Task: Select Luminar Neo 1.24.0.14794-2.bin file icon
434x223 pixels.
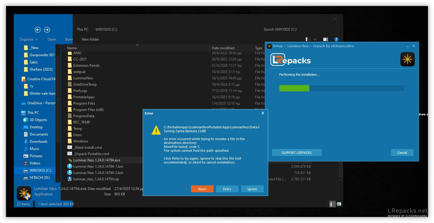Action: coord(70,173)
